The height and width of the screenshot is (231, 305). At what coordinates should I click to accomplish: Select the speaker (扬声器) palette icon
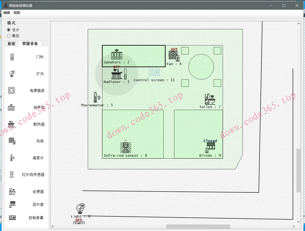11,108
